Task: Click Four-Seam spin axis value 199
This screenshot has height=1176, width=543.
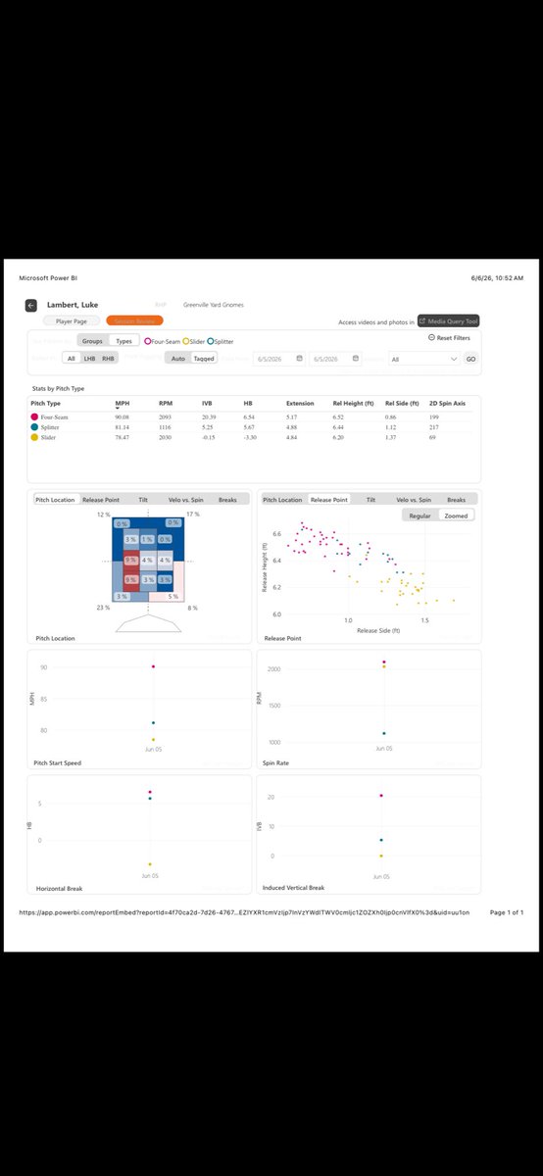Action: tap(434, 416)
